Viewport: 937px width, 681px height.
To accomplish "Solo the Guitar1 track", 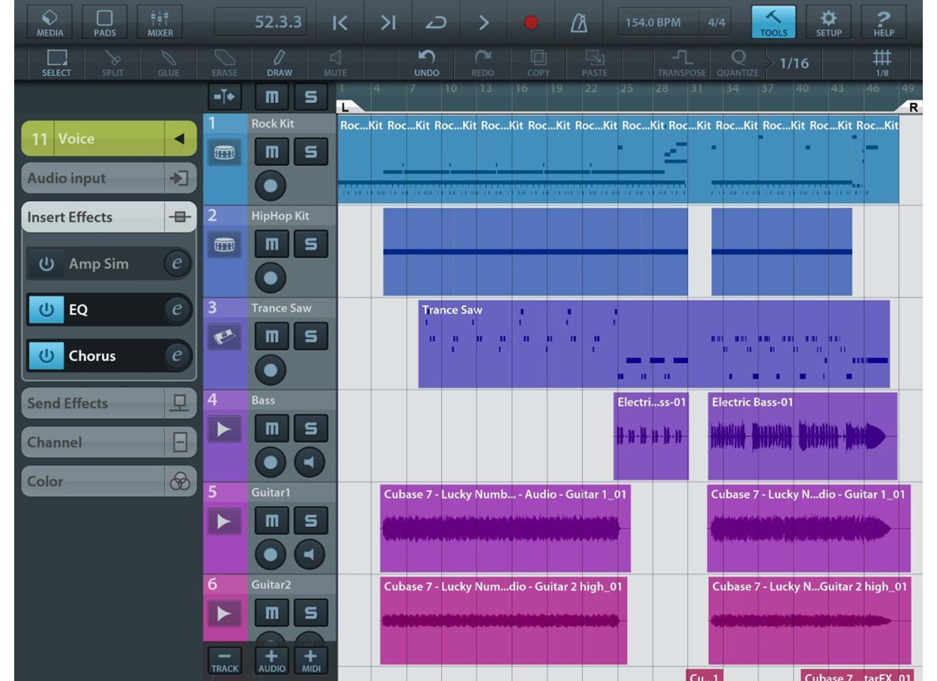I will point(310,521).
